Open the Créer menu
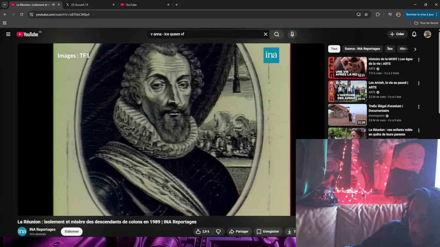The height and width of the screenshot is (247, 440). click(397, 34)
